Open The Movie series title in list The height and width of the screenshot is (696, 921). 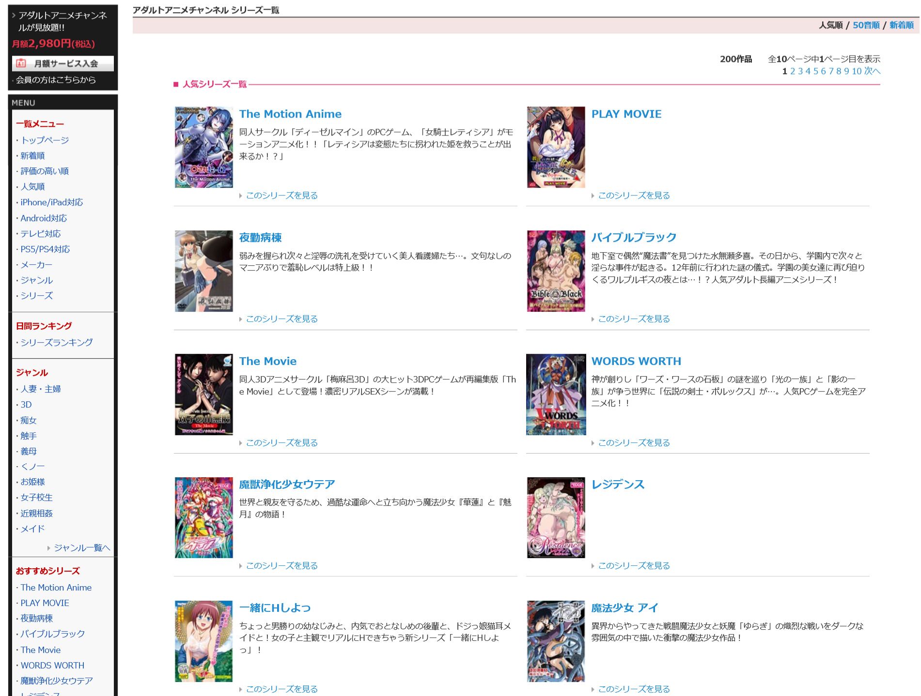[268, 361]
